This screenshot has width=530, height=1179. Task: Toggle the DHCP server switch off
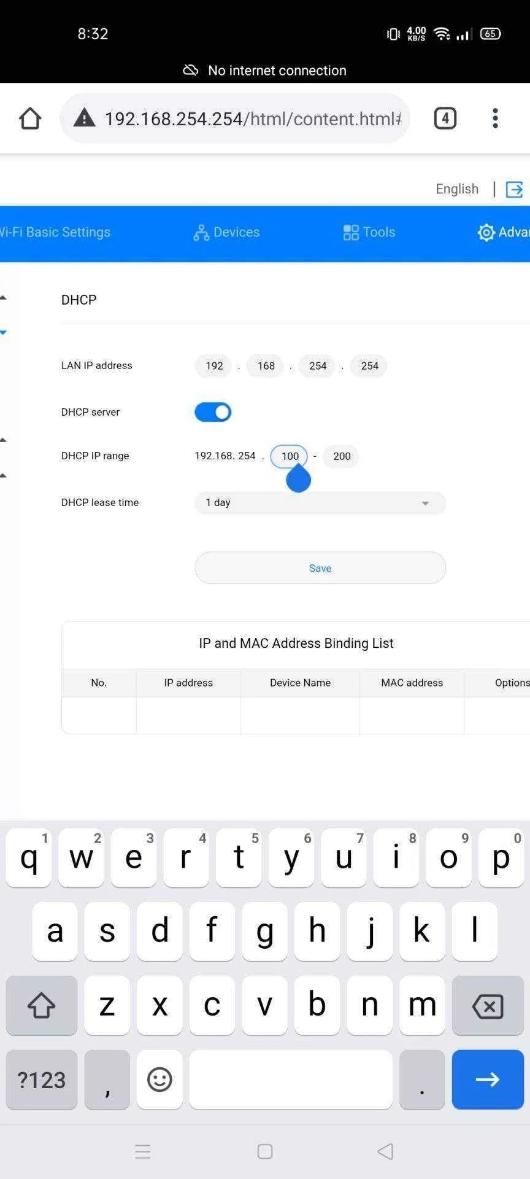[213, 412]
